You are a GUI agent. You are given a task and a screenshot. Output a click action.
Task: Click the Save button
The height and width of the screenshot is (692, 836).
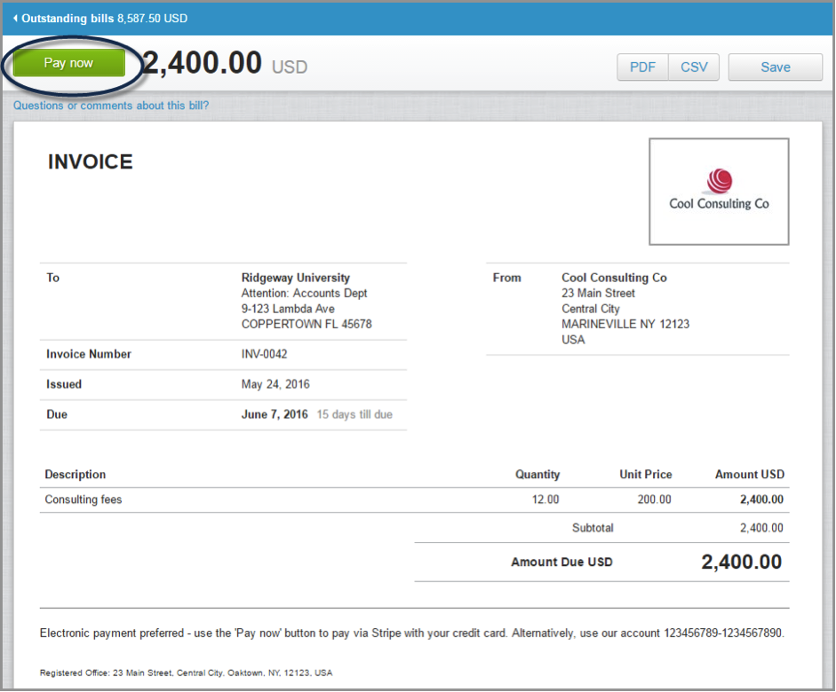776,67
